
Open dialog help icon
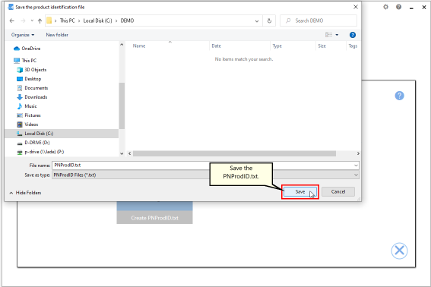point(353,35)
